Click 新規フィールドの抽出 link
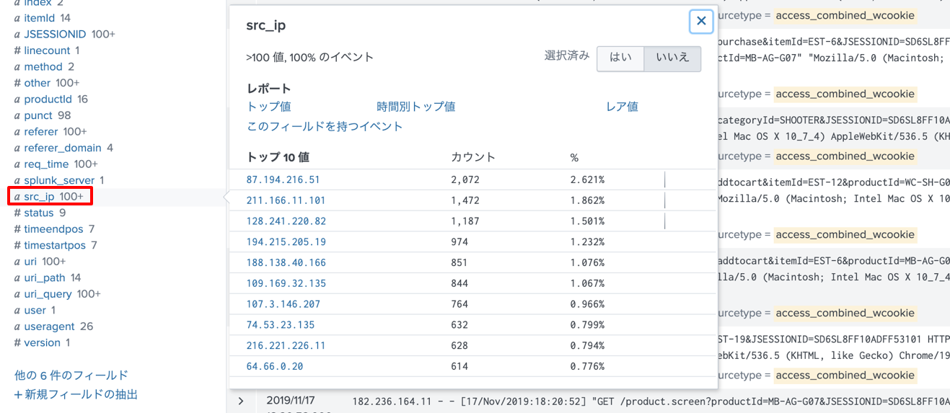 tap(76, 394)
